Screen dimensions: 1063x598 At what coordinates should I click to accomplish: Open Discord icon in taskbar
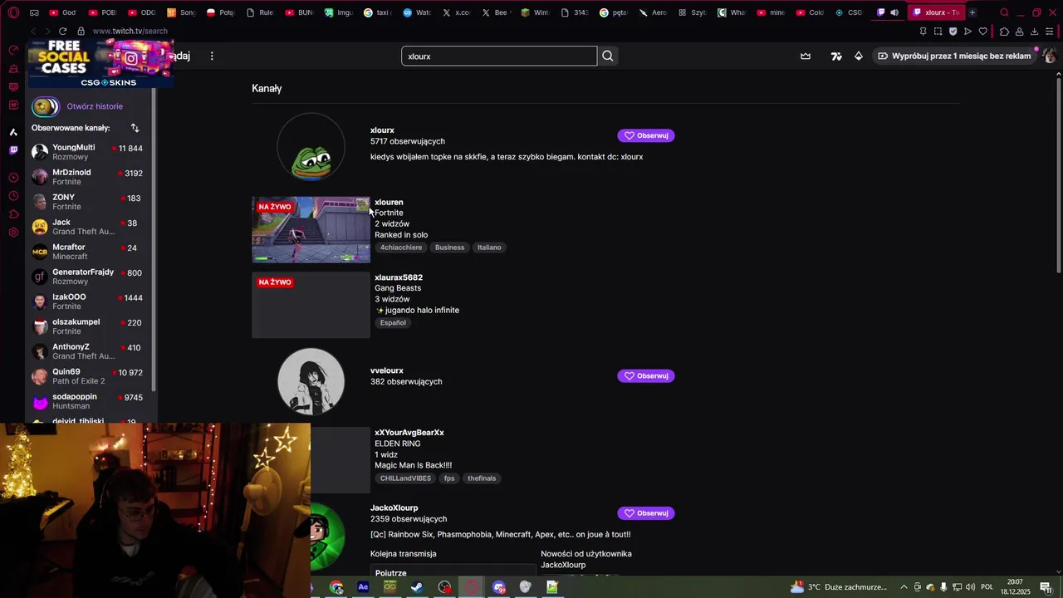[x=498, y=587]
